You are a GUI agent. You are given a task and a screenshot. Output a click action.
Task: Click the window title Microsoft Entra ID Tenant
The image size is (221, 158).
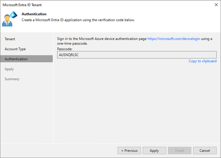[x=22, y=5]
